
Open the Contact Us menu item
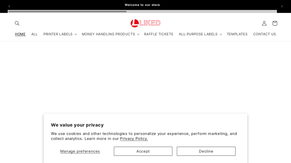click(x=264, y=34)
